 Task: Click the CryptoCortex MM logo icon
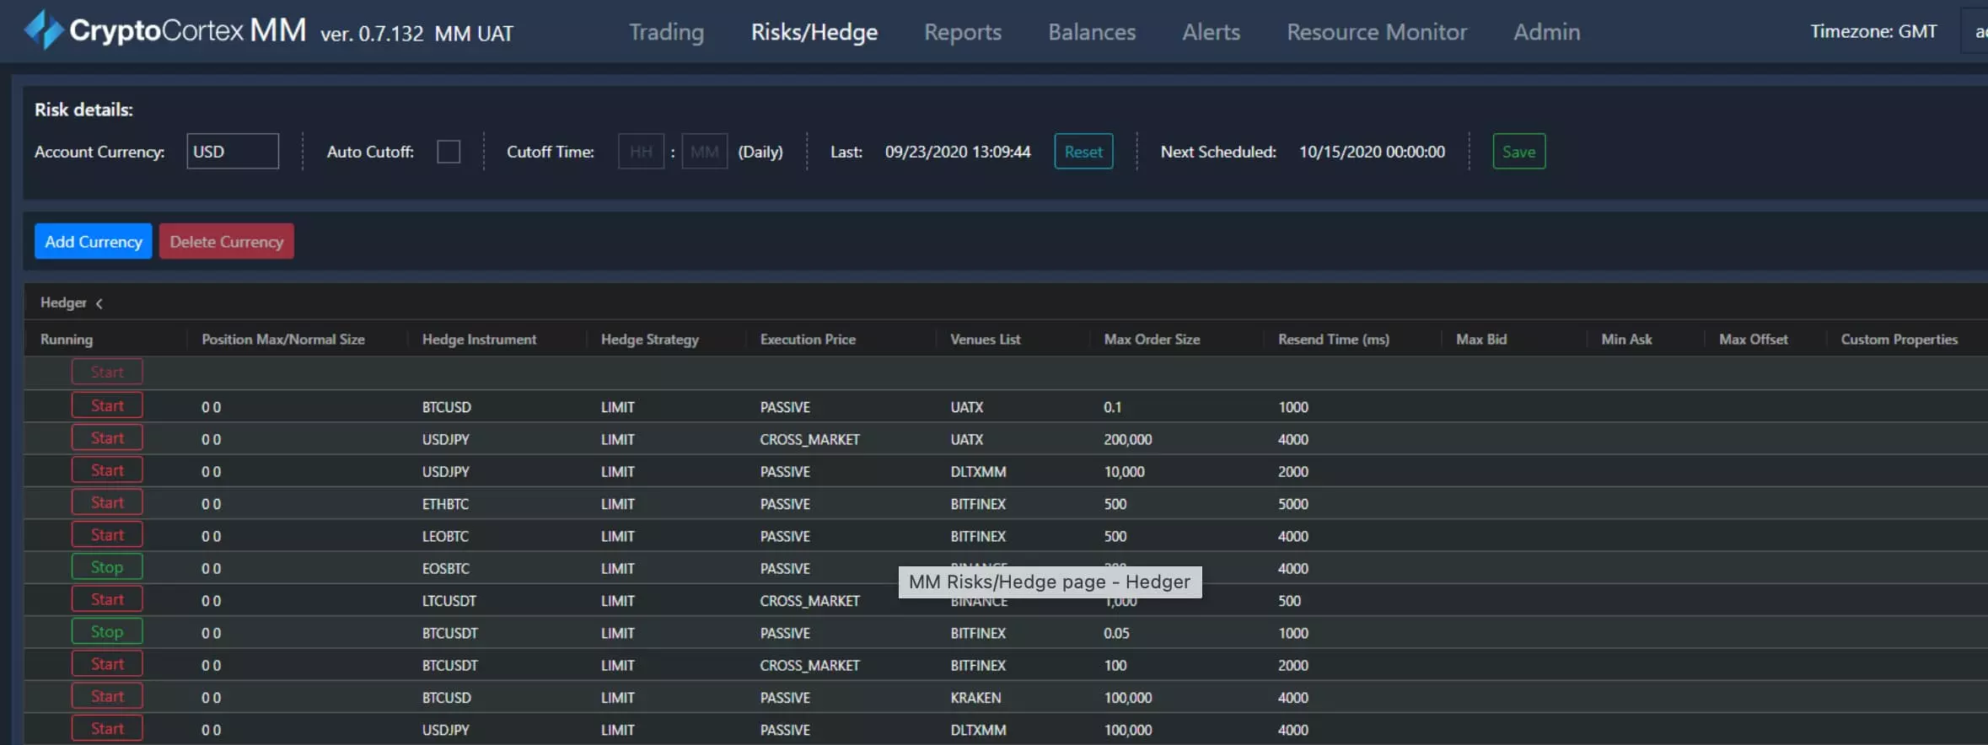pyautogui.click(x=44, y=30)
